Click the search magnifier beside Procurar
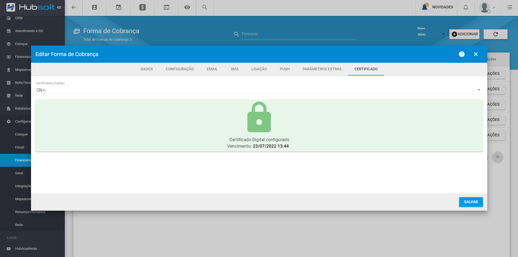The width and height of the screenshot is (518, 257). pos(236,34)
